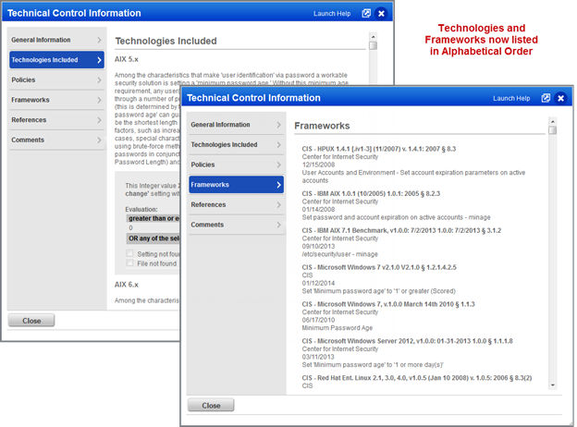
Task: Click chevron beside References, back window
Action: (x=99, y=120)
